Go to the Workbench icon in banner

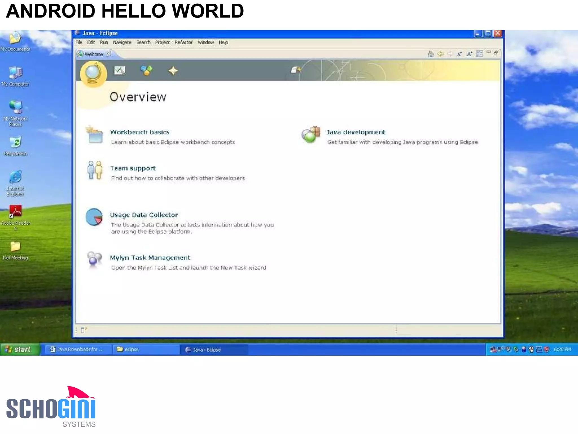click(296, 70)
